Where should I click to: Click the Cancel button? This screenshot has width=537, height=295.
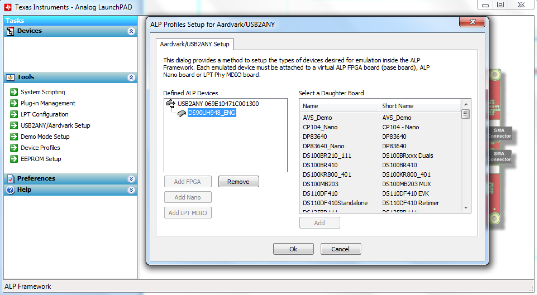pyautogui.click(x=341, y=249)
